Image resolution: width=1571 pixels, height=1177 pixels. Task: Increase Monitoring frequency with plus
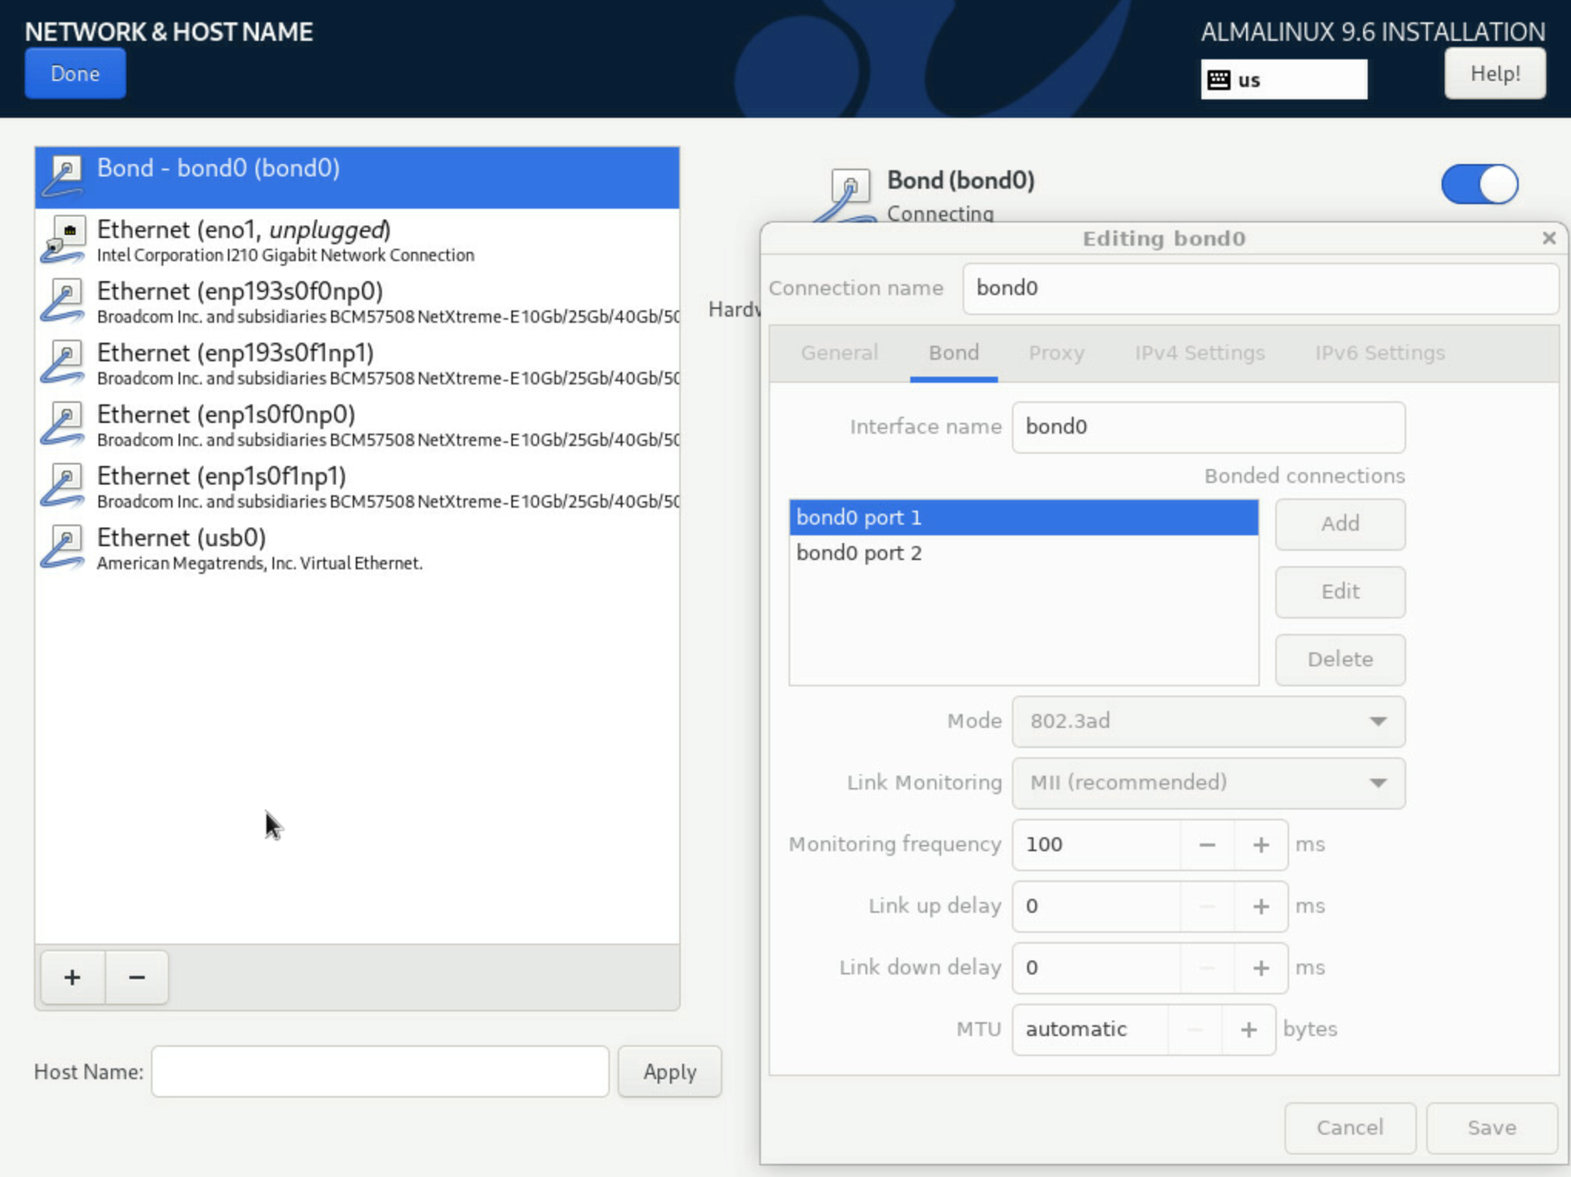click(x=1261, y=845)
